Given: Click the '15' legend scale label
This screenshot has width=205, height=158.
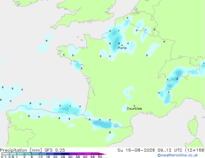Looking at the screenshot, I should click(48, 157).
